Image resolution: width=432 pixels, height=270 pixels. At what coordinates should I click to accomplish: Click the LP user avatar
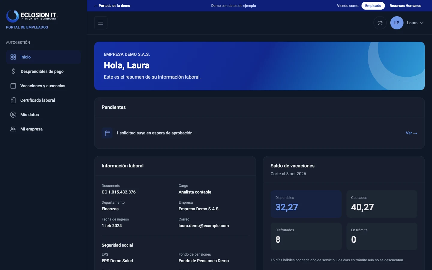point(397,23)
